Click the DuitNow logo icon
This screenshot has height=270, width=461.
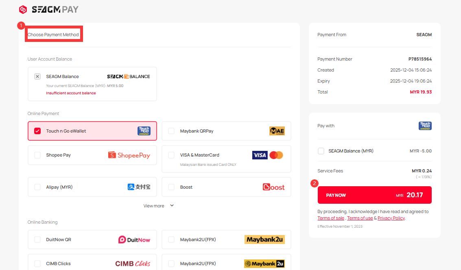click(134, 240)
